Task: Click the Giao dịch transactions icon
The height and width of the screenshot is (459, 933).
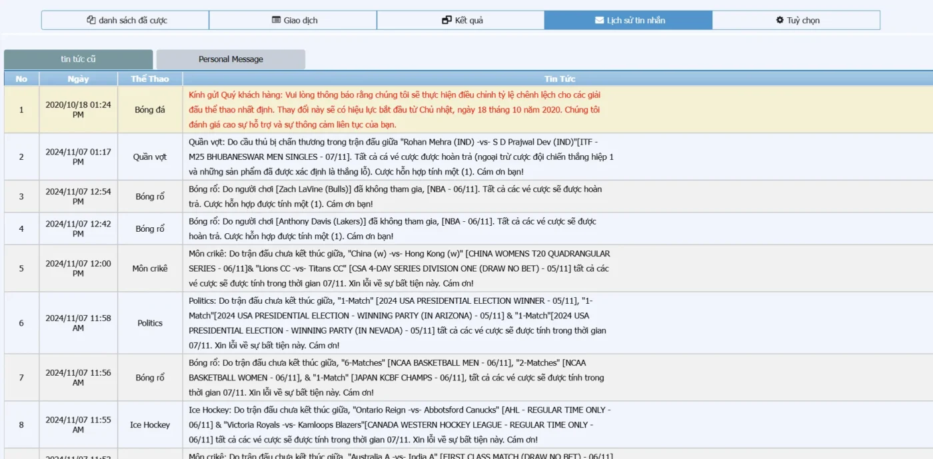Action: (277, 20)
